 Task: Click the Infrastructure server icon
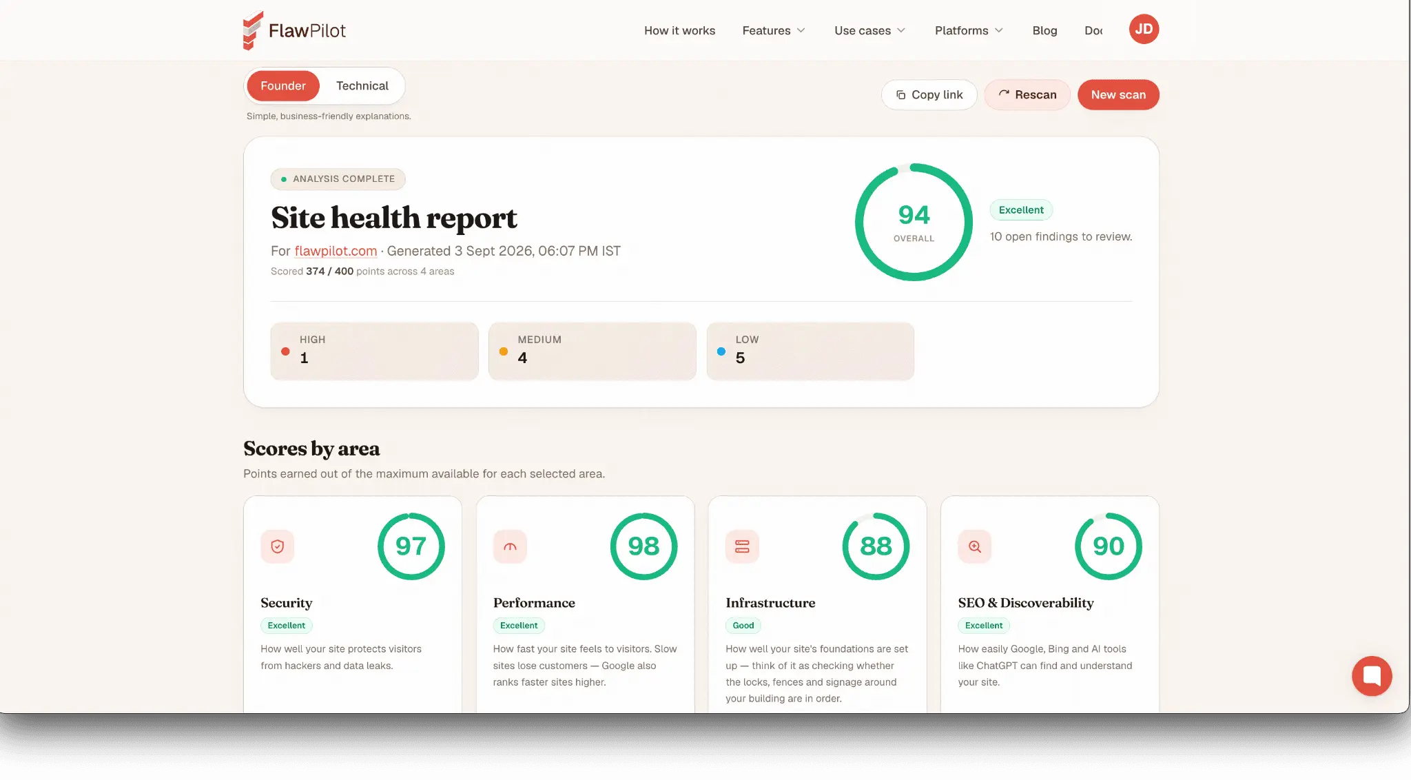click(x=742, y=546)
